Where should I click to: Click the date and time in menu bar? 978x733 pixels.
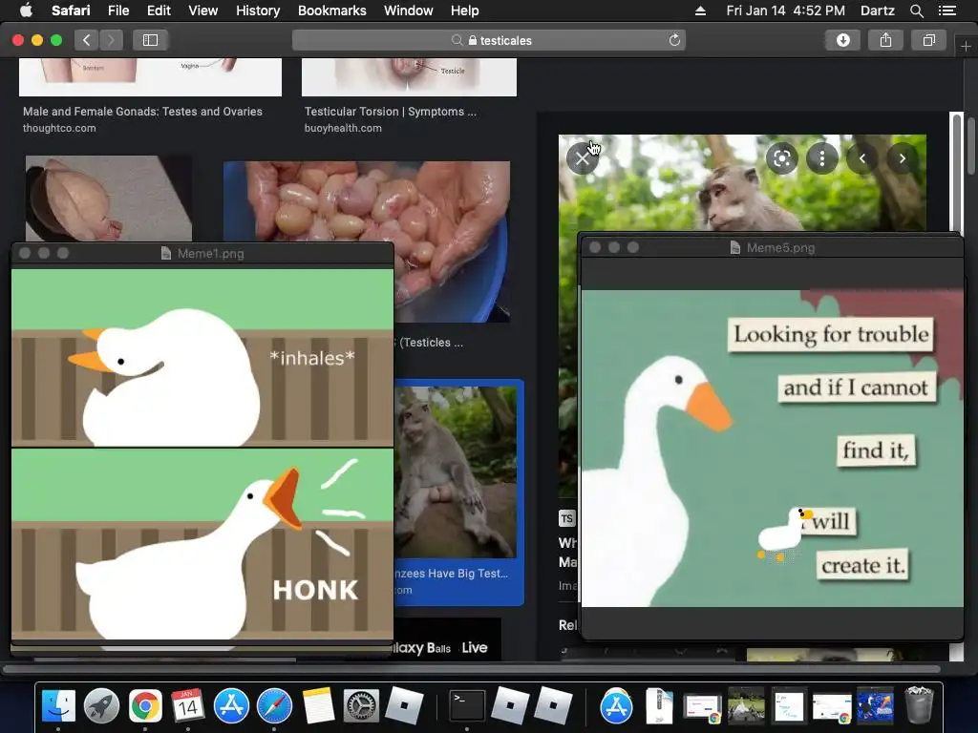tap(785, 10)
